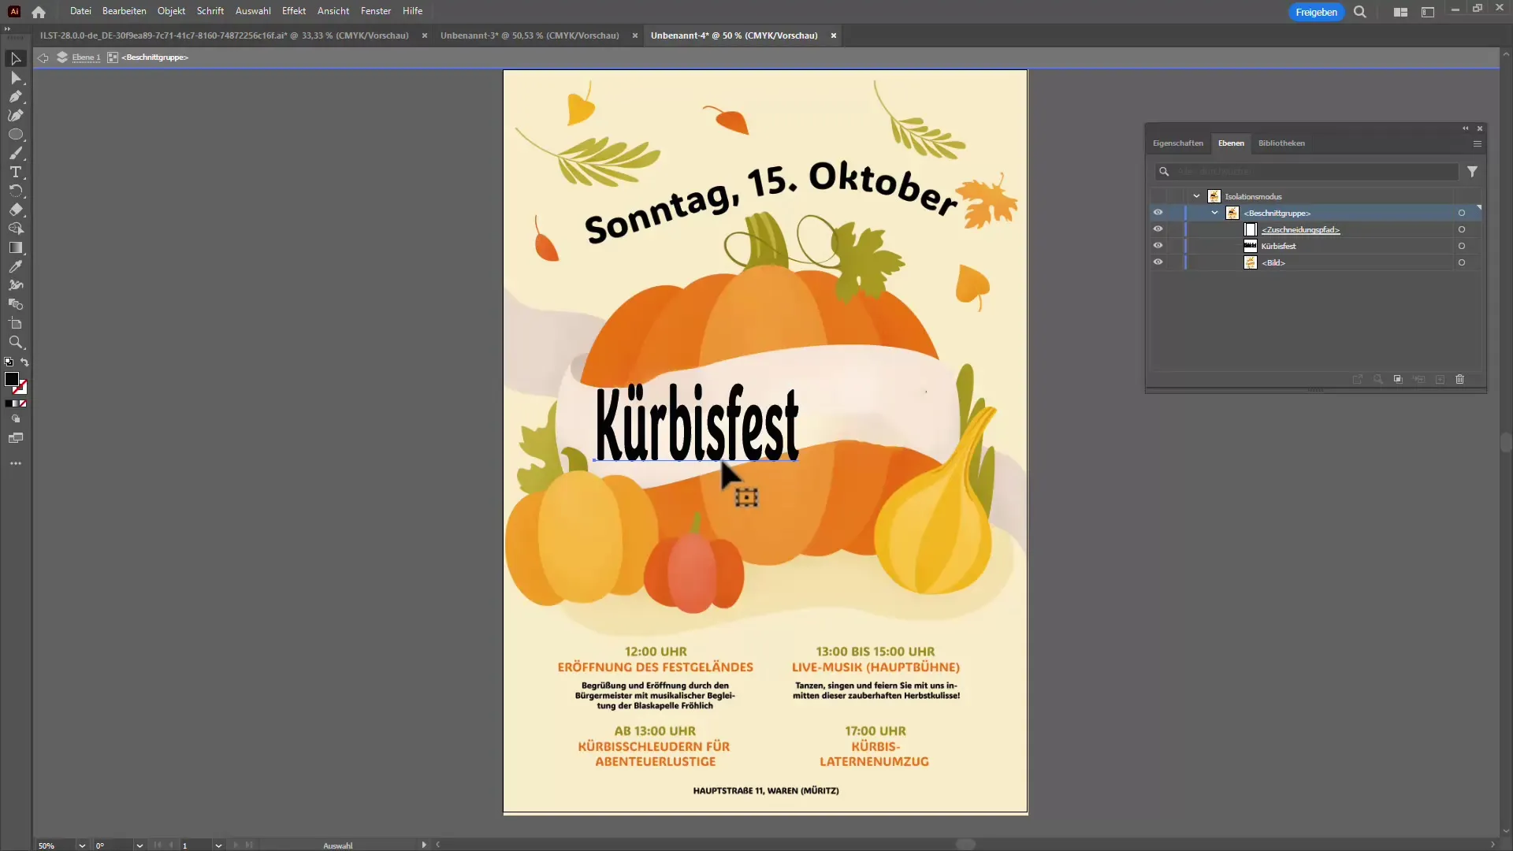Open the rotation angle dropdown
The height and width of the screenshot is (851, 1513).
[139, 845]
